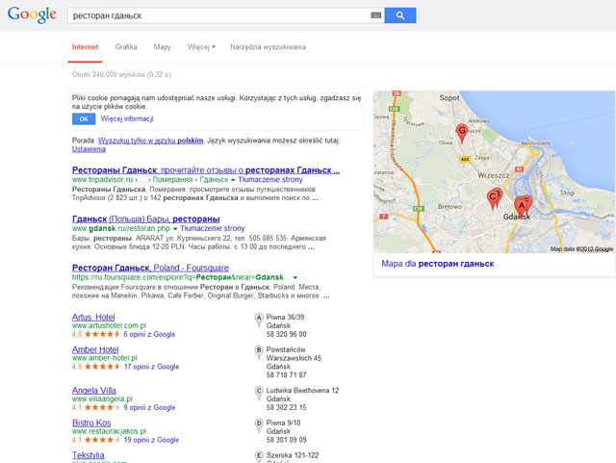Image resolution: width=616 pixels, height=463 pixels.
Task: Click Angela Villa star rating
Action: click(x=102, y=407)
